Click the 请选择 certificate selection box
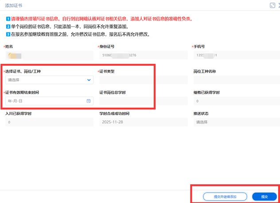 pyautogui.click(x=44, y=80)
